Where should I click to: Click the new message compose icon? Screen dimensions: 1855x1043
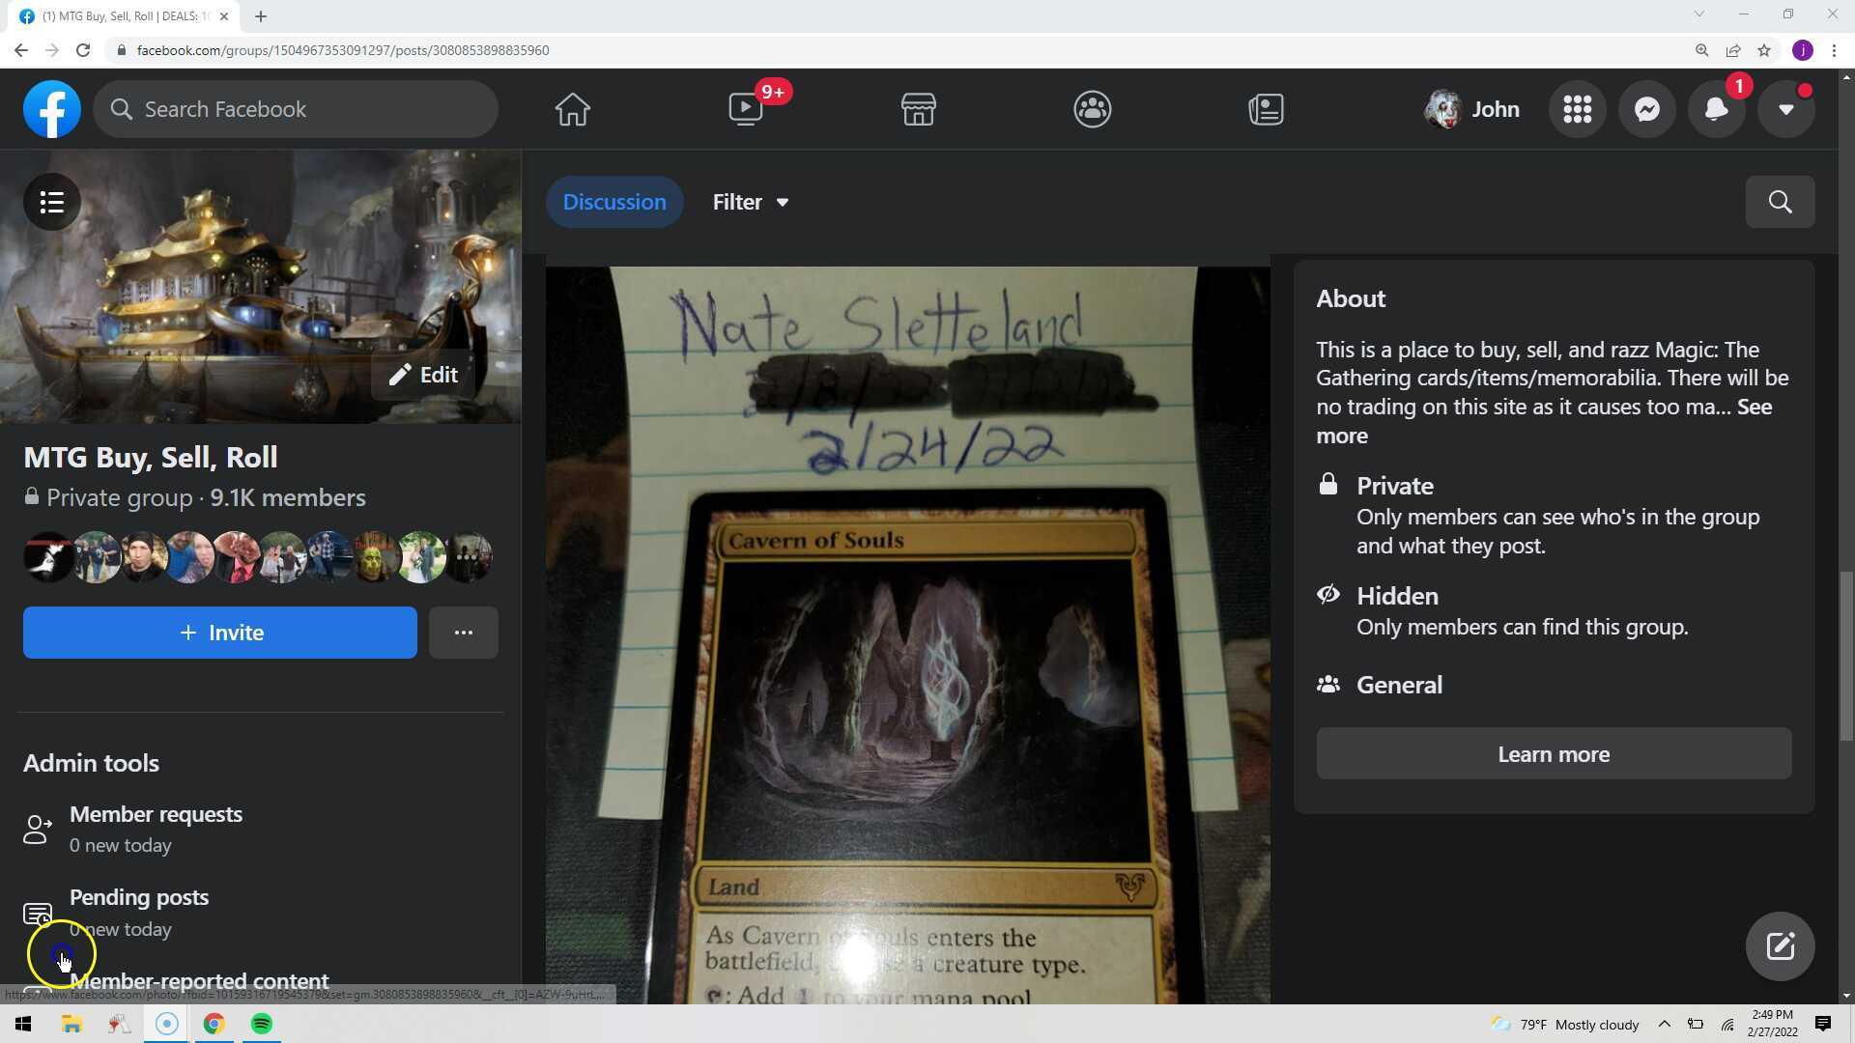pyautogui.click(x=1779, y=945)
